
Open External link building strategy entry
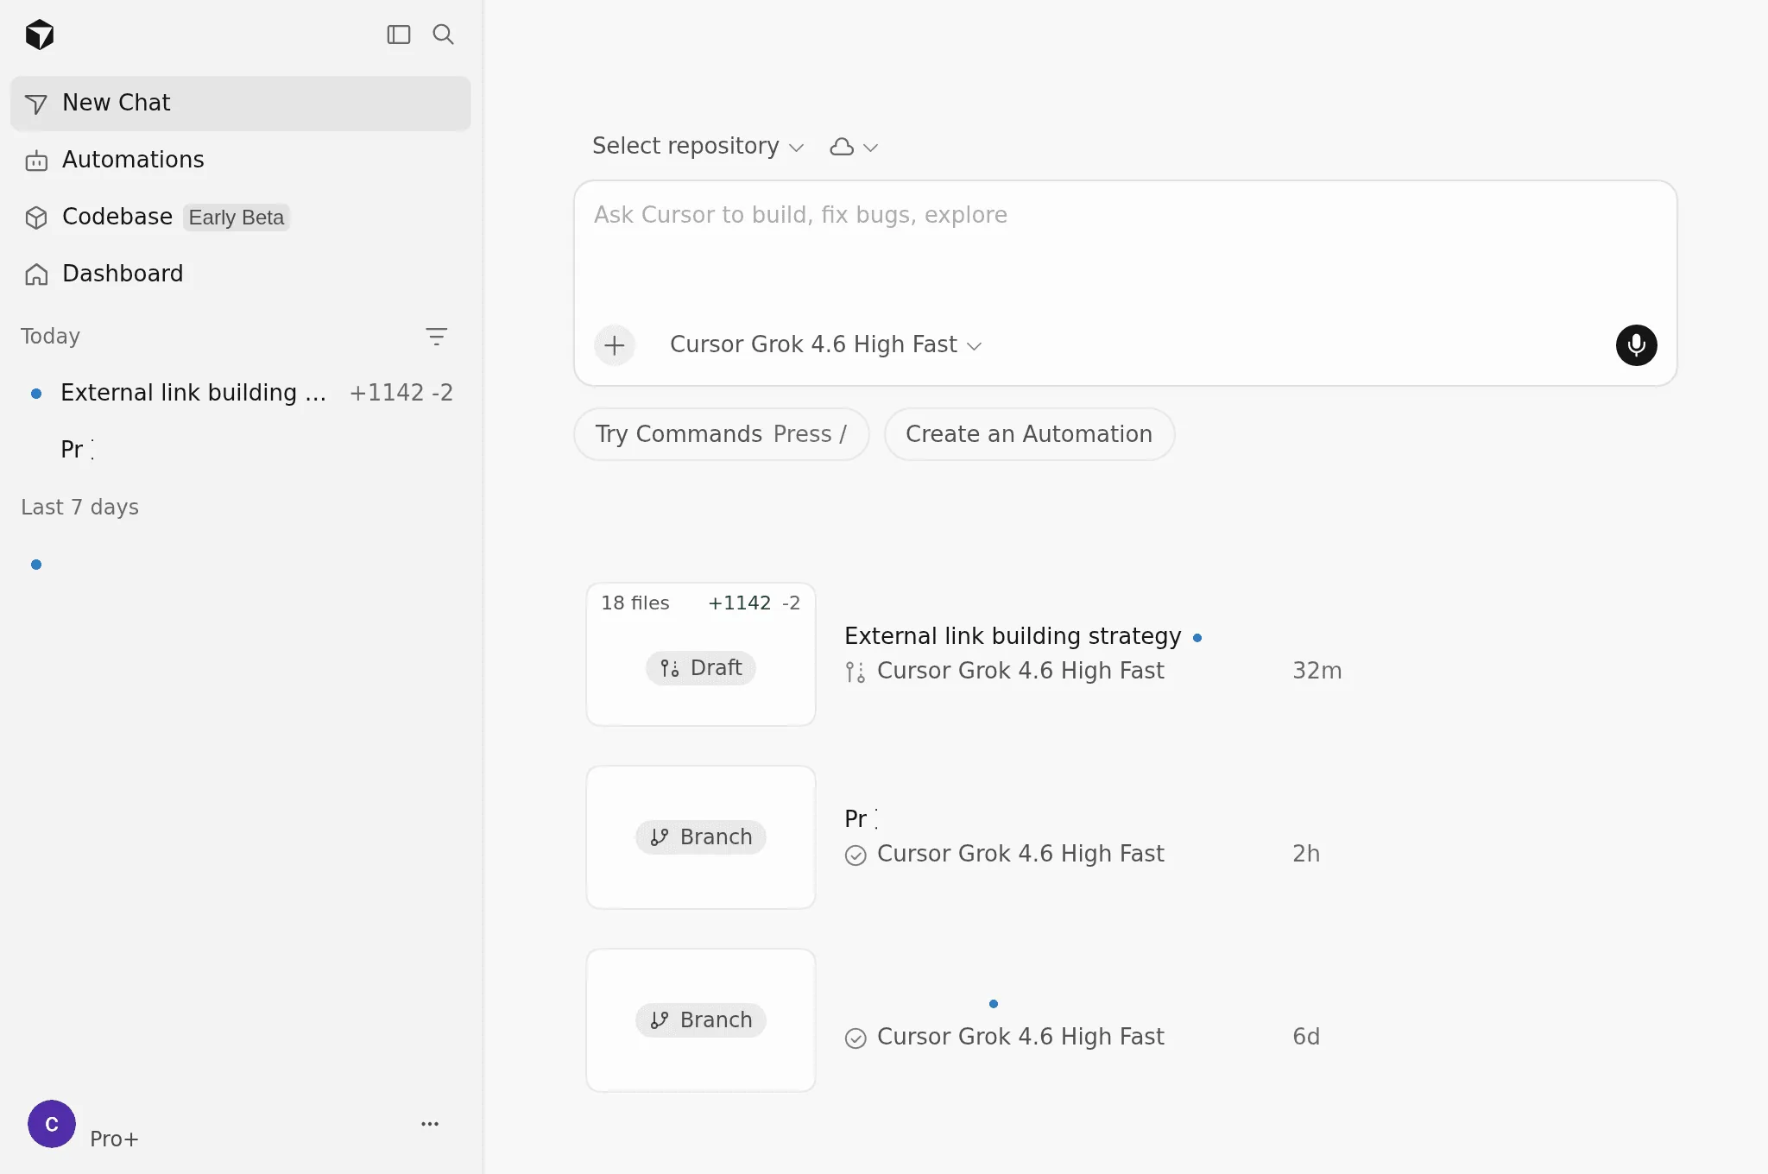coord(1013,636)
